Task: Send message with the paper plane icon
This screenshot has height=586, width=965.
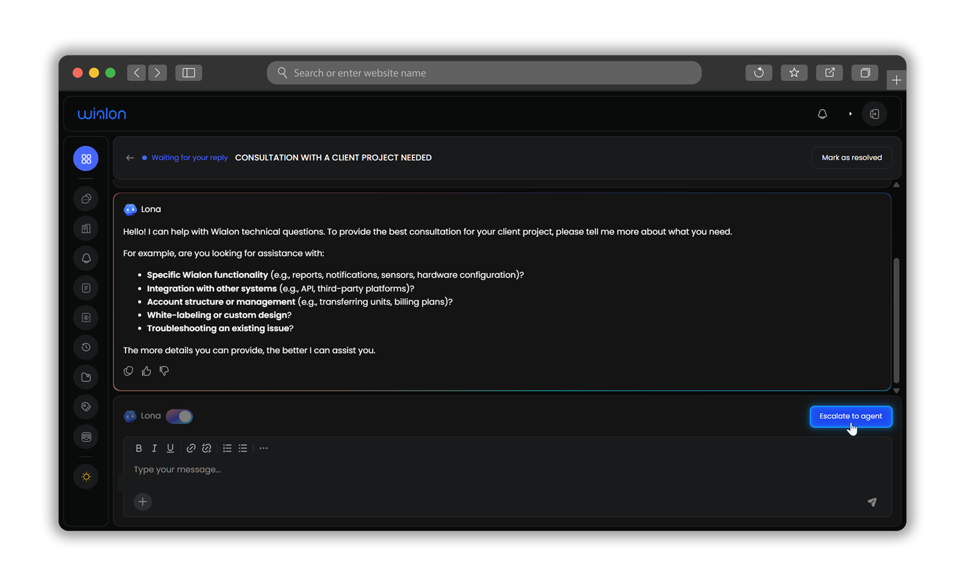Action: (x=872, y=502)
